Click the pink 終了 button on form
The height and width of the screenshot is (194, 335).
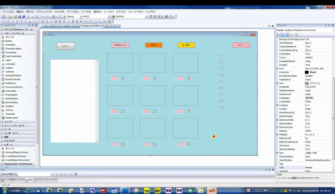click(240, 45)
